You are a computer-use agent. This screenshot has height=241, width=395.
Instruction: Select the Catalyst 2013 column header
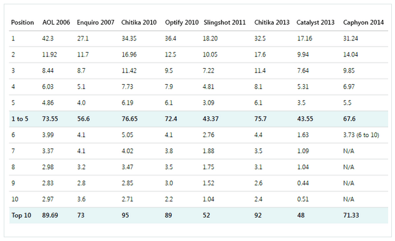click(315, 22)
